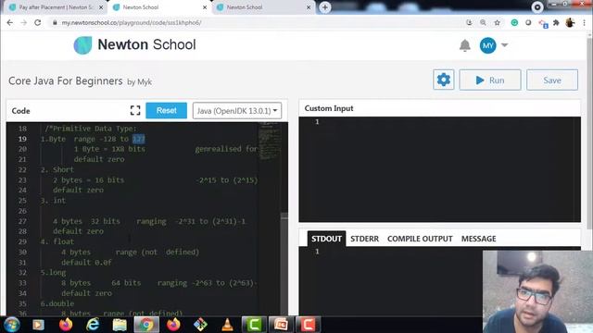Open a new browser tab

(x=325, y=7)
